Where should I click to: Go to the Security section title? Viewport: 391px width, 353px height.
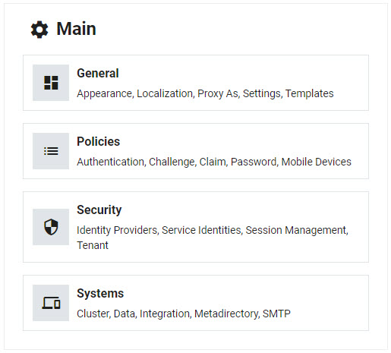[99, 210]
